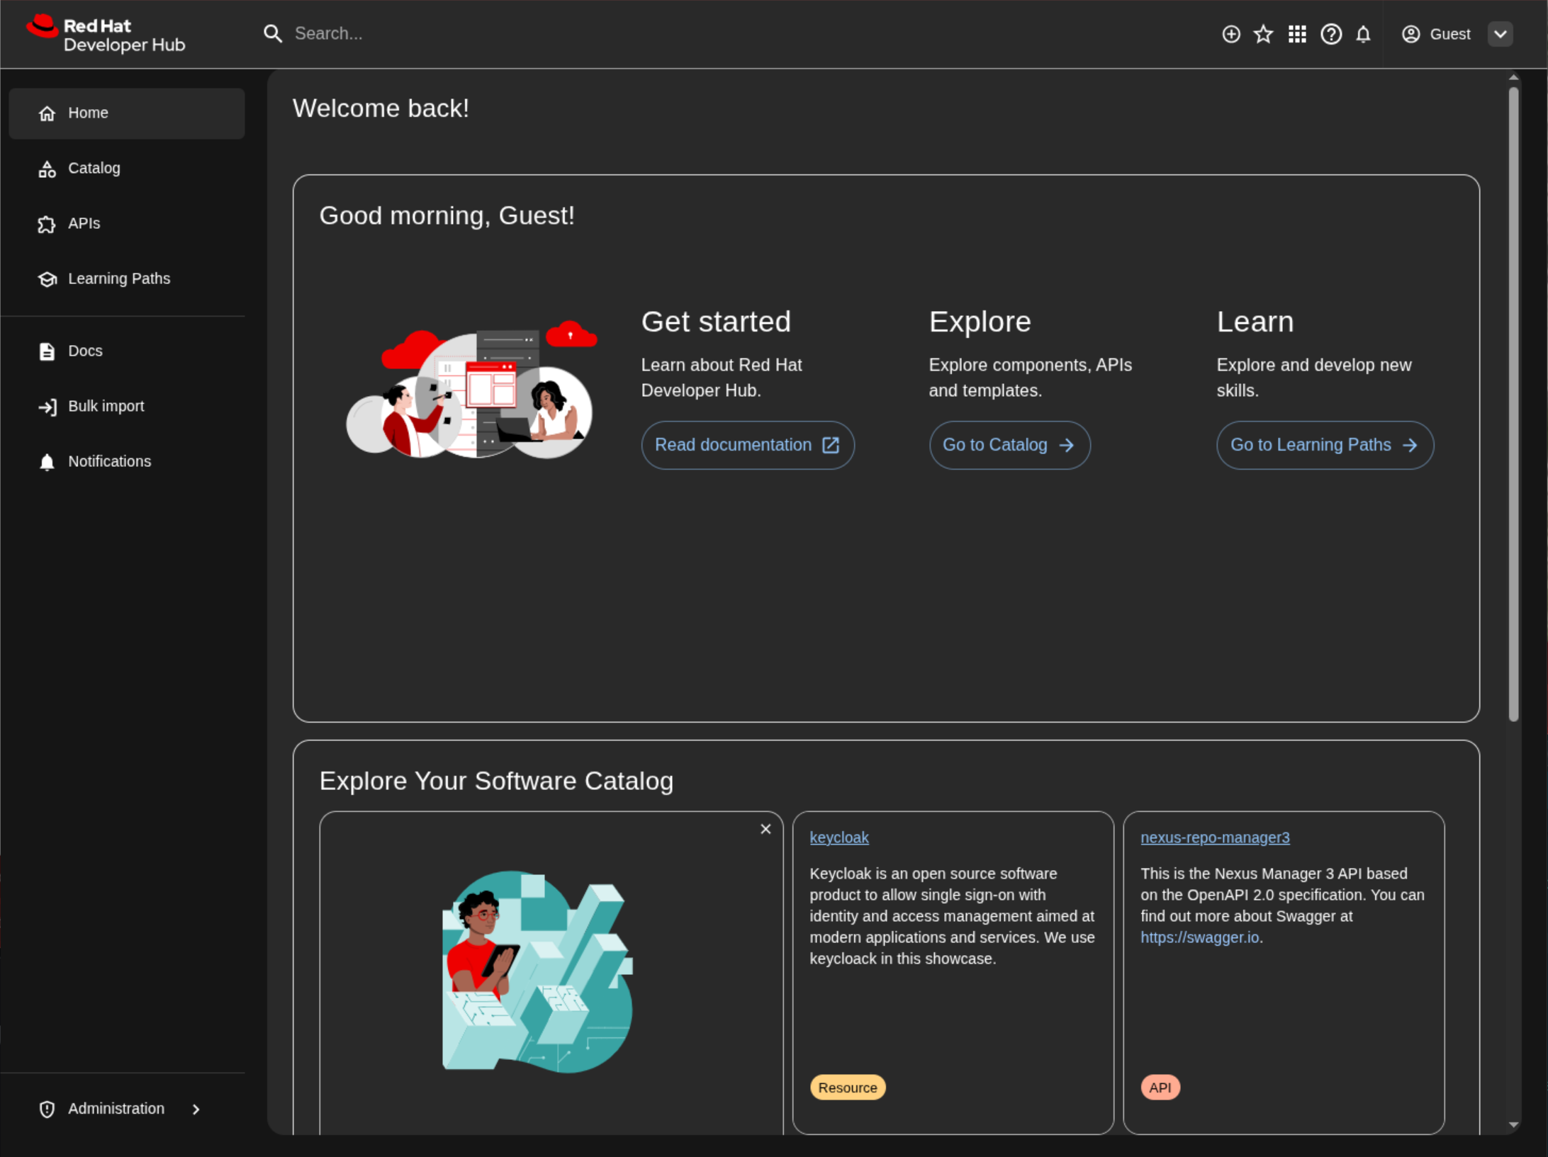The height and width of the screenshot is (1157, 1548).
Task: Click the vertical page scrollbar thumb
Action: [x=1513, y=404]
